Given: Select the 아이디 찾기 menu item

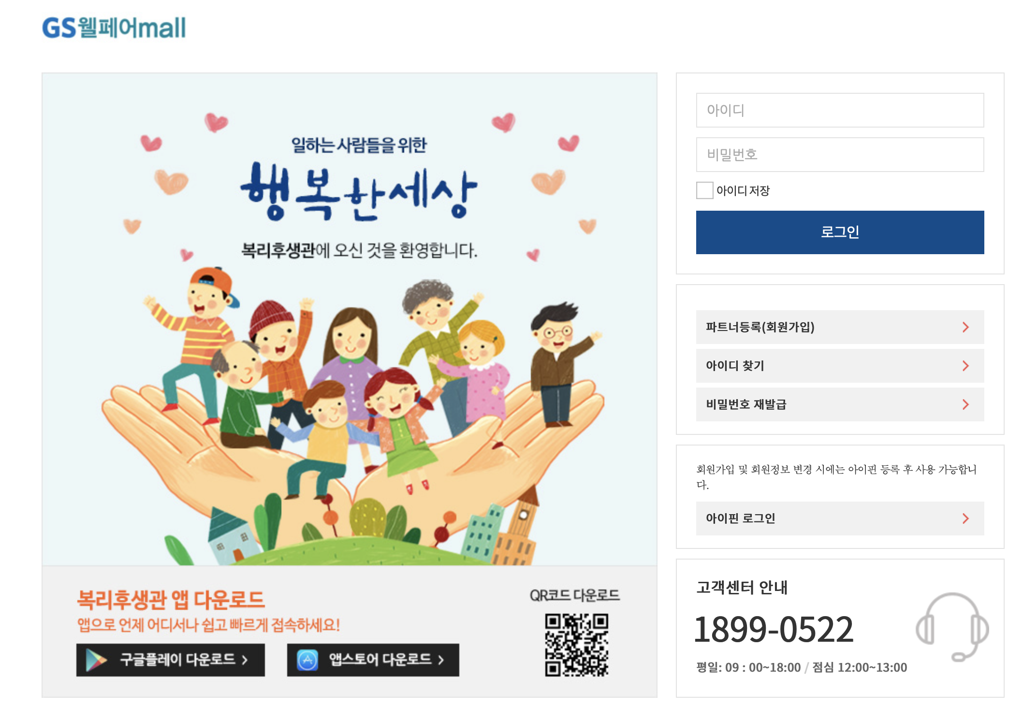Looking at the screenshot, I should 840,366.
